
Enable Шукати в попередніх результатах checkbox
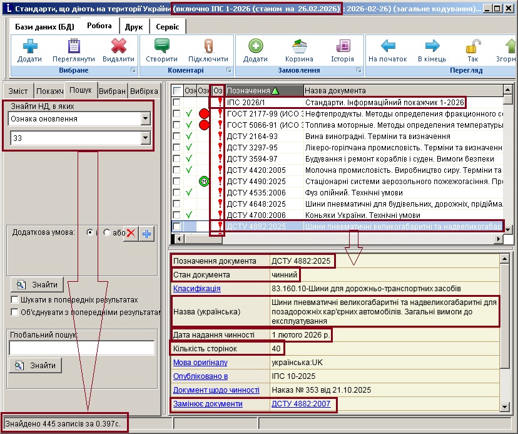coord(15,300)
